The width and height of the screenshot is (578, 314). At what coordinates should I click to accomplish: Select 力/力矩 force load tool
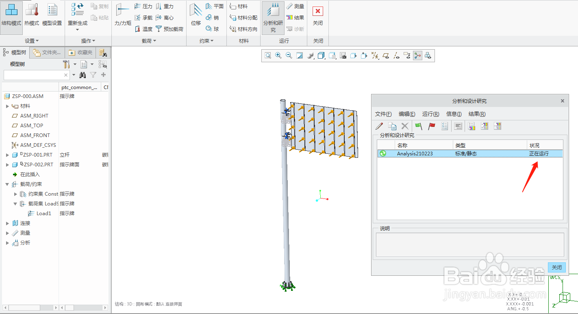pos(123,15)
